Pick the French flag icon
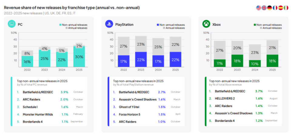The height and width of the screenshot is (134, 291). [275, 8]
